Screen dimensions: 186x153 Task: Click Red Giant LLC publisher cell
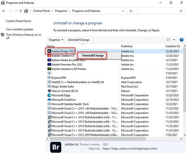(130, 86)
